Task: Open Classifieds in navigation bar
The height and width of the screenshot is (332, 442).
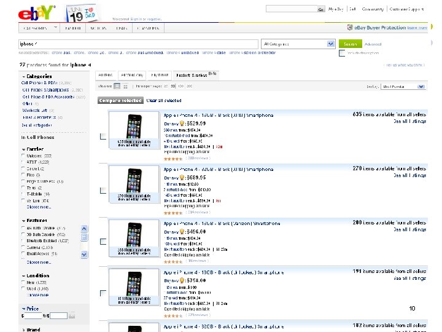Action: click(148, 28)
